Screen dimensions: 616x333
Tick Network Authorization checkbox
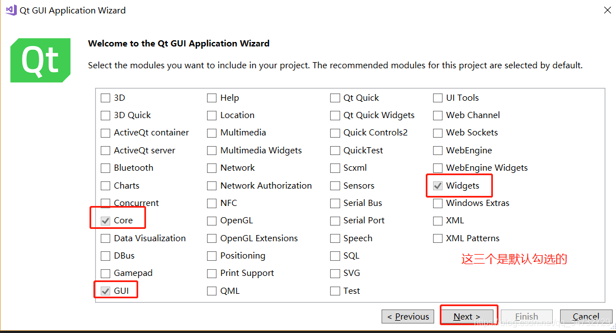click(x=211, y=186)
